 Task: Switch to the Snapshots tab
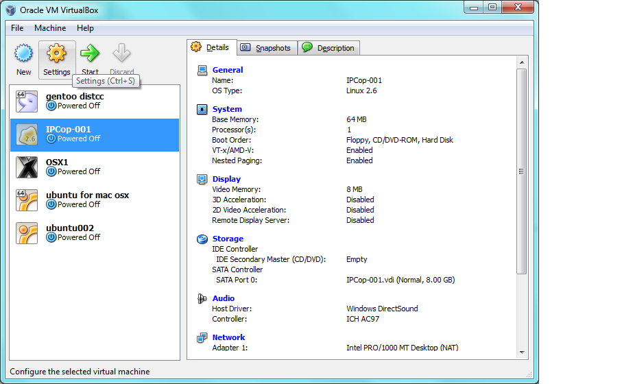click(267, 48)
